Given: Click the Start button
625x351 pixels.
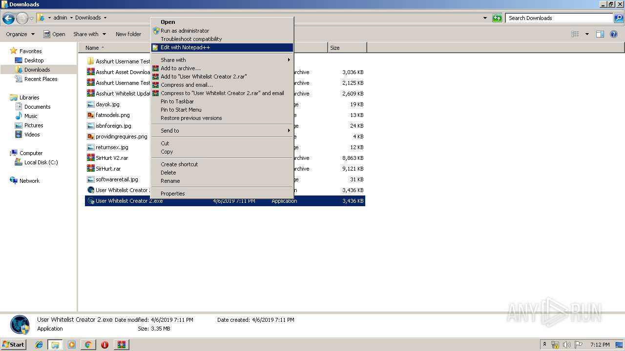Looking at the screenshot, I should pyautogui.click(x=14, y=344).
